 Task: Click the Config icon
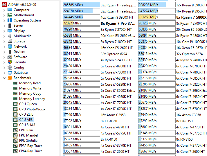click(x=10, y=67)
